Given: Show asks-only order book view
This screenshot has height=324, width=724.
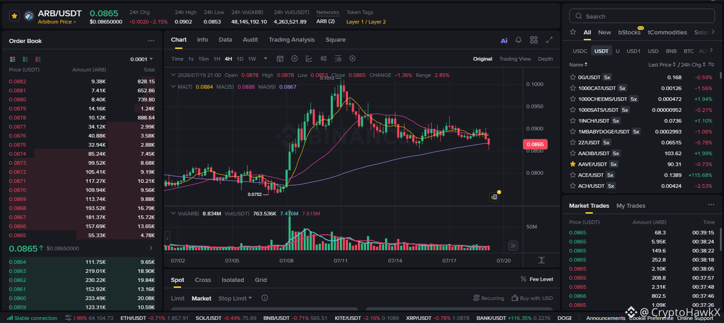Looking at the screenshot, I should pos(38,59).
